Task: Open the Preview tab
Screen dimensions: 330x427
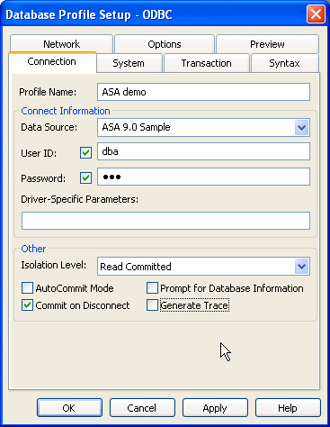Action: pyautogui.click(x=267, y=44)
